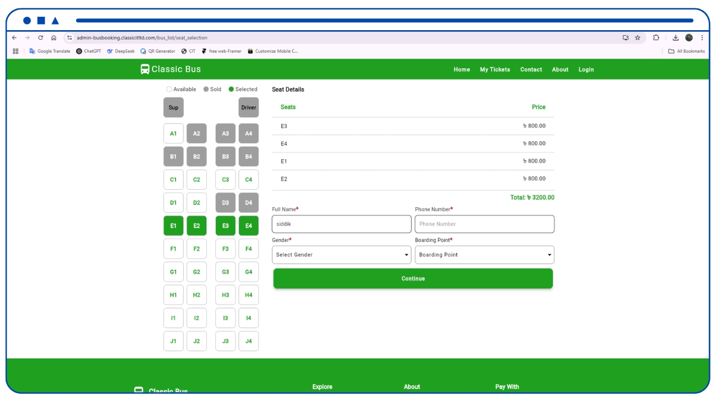This screenshot has height=402, width=716.
Task: Go to Home in the navigation bar
Action: coord(461,70)
